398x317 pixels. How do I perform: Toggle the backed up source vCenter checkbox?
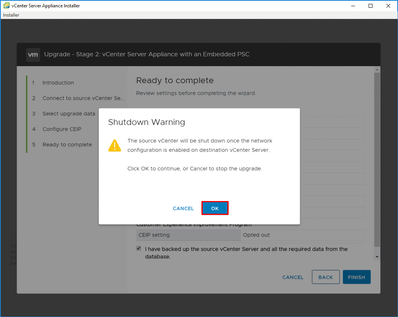138,248
